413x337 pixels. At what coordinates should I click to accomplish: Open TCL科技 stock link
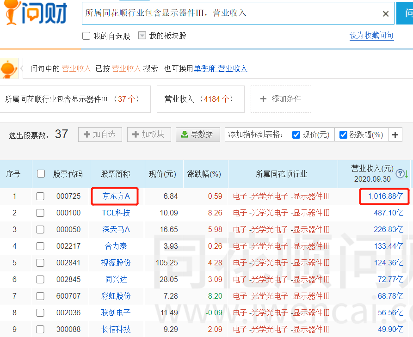pyautogui.click(x=116, y=213)
